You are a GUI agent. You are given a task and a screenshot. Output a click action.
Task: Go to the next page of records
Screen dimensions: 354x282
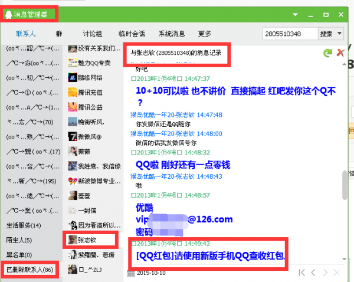[x=325, y=273]
